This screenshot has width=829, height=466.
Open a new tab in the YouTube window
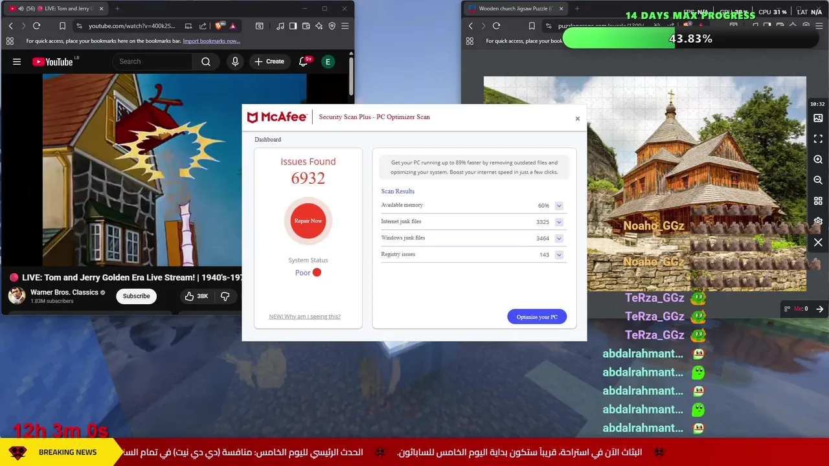coord(117,8)
